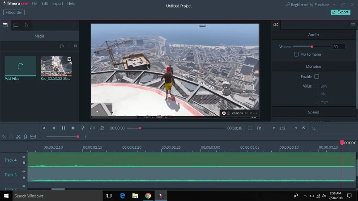Select the Rec_02.50.32 clip thumbnail
Viewport: 358px width, 201px height.
click(x=56, y=66)
